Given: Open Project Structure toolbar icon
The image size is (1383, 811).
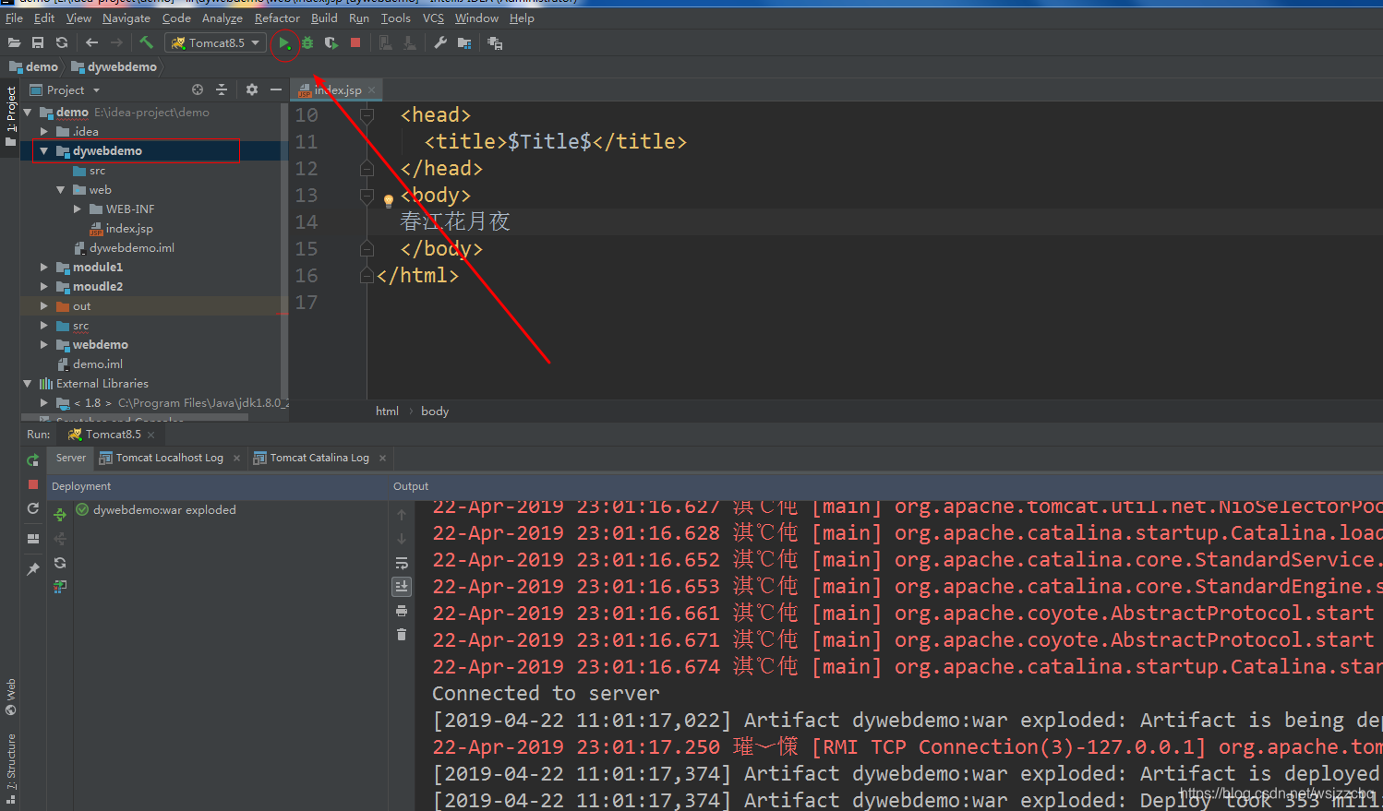Looking at the screenshot, I should [464, 43].
